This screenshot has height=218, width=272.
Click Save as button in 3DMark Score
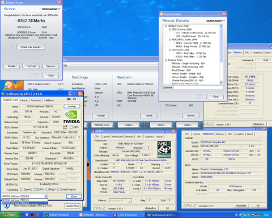coord(51,66)
